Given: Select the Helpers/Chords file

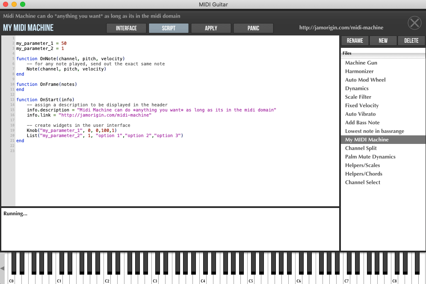Looking at the screenshot, I should pyautogui.click(x=383, y=174).
